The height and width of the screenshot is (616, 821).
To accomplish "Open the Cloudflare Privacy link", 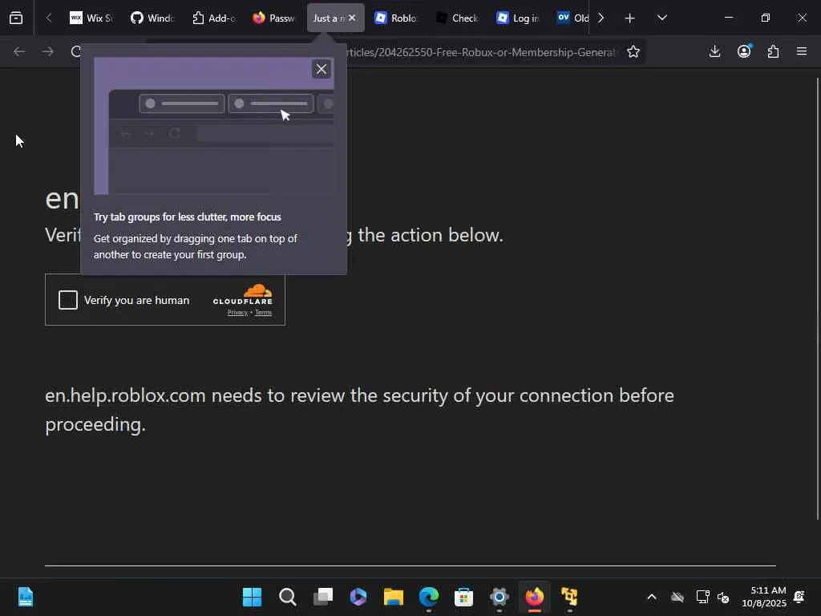I will tap(237, 313).
